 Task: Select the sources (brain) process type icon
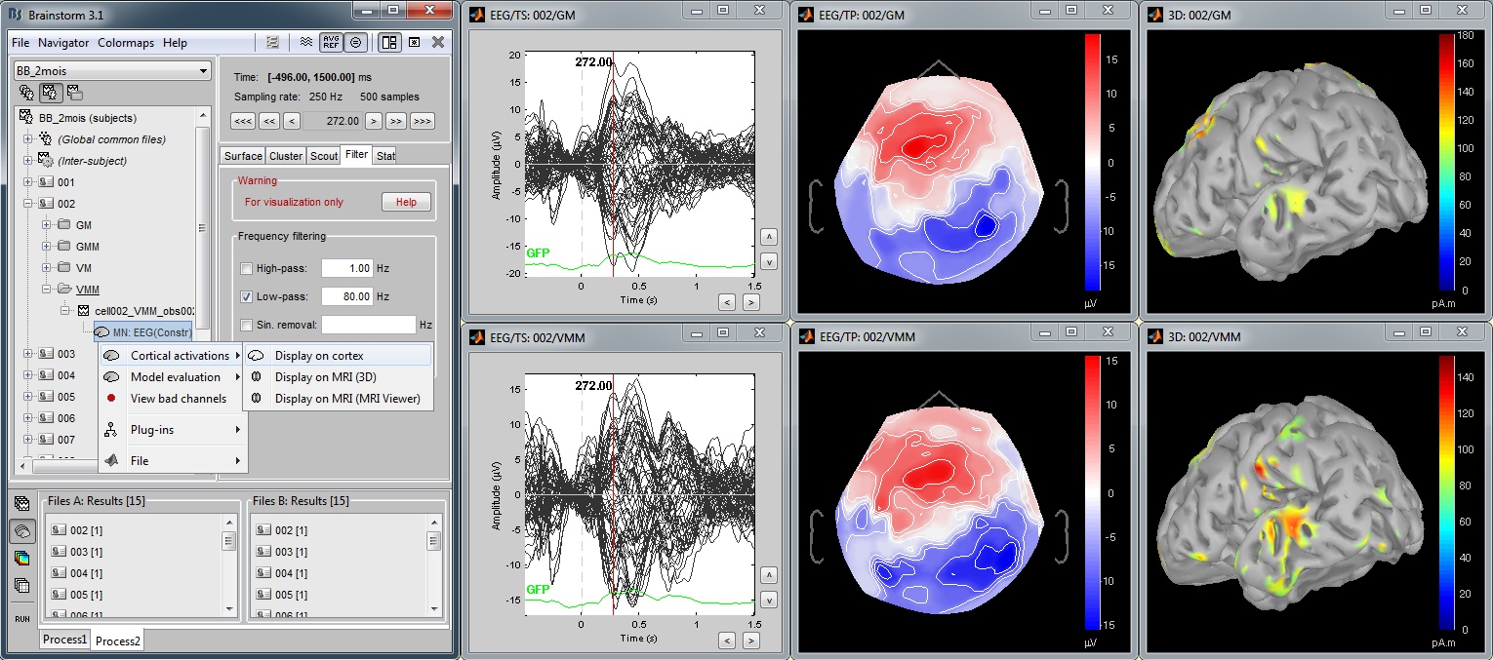coord(21,531)
